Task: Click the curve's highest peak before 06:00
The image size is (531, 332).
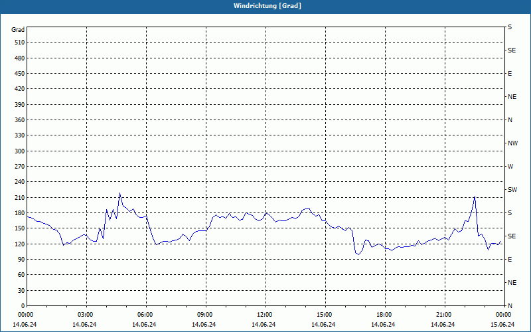Action: [119, 193]
